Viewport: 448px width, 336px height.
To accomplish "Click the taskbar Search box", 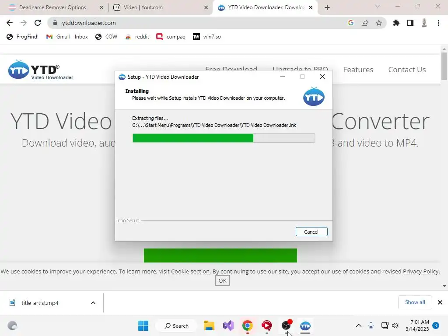I will point(177,325).
